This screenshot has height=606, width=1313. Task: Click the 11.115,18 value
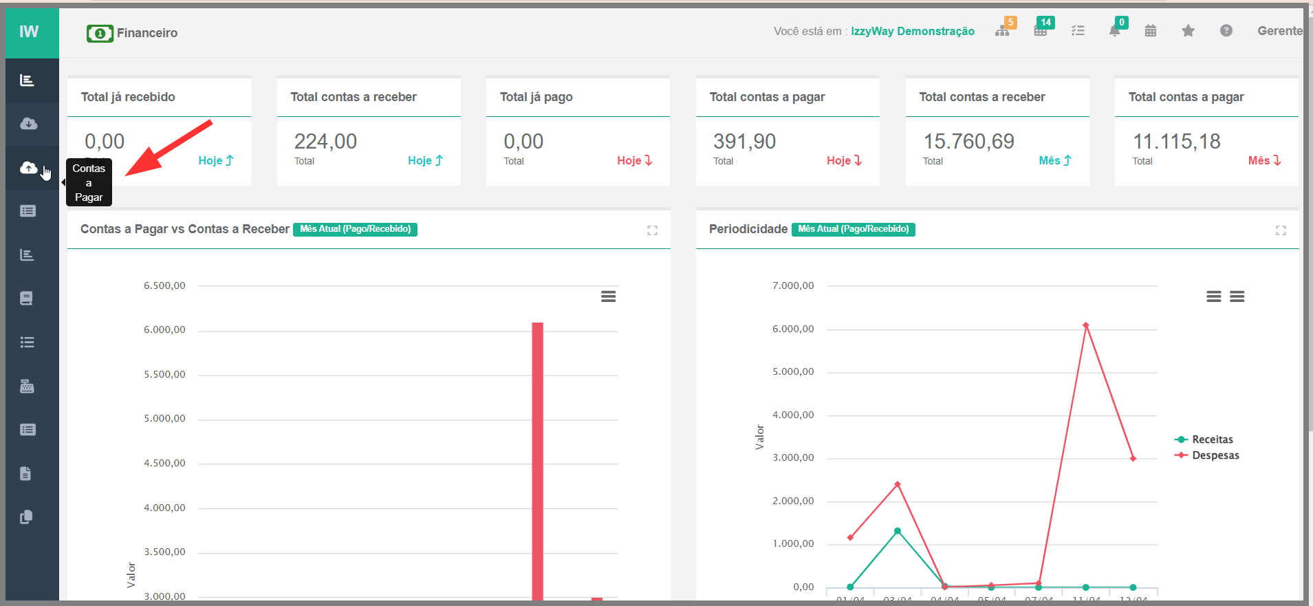[x=1177, y=142]
